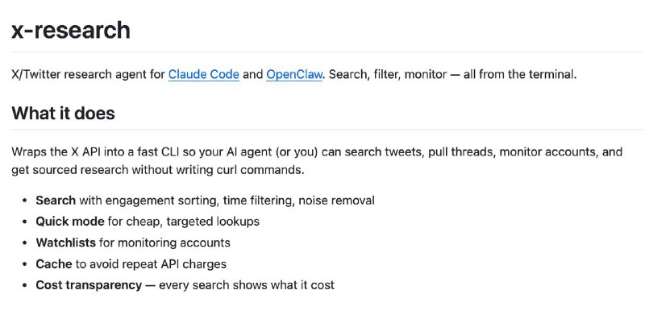Click the bullet dot before Search

tap(25, 201)
